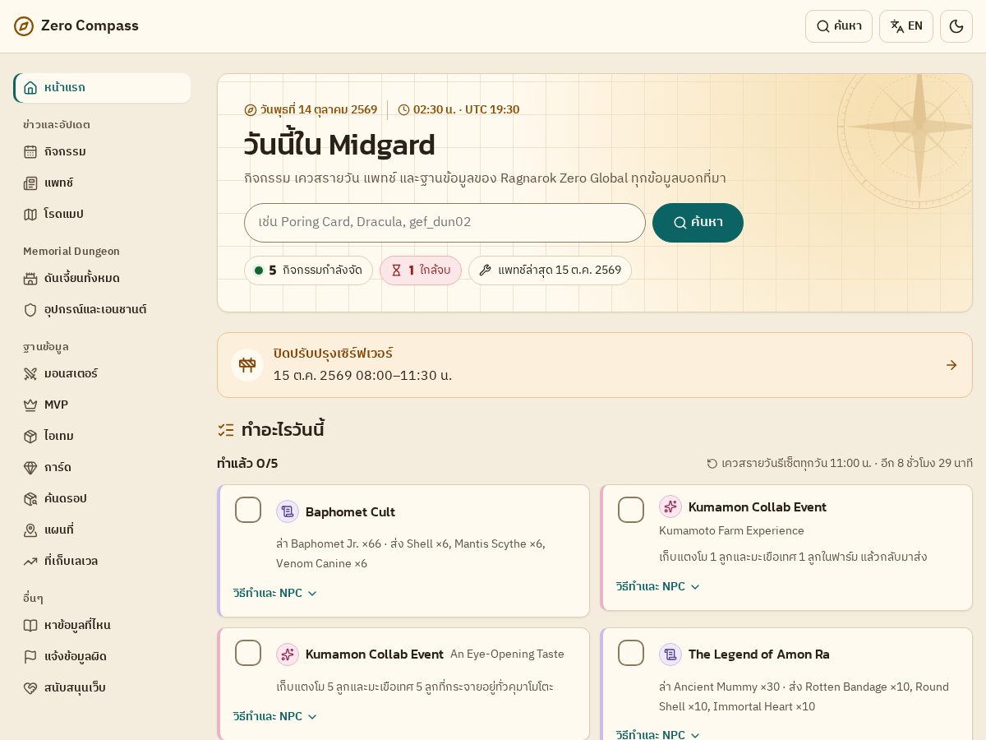986x740 pixels.
Task: Open search from the top bar ค้นหา button
Action: tap(839, 26)
